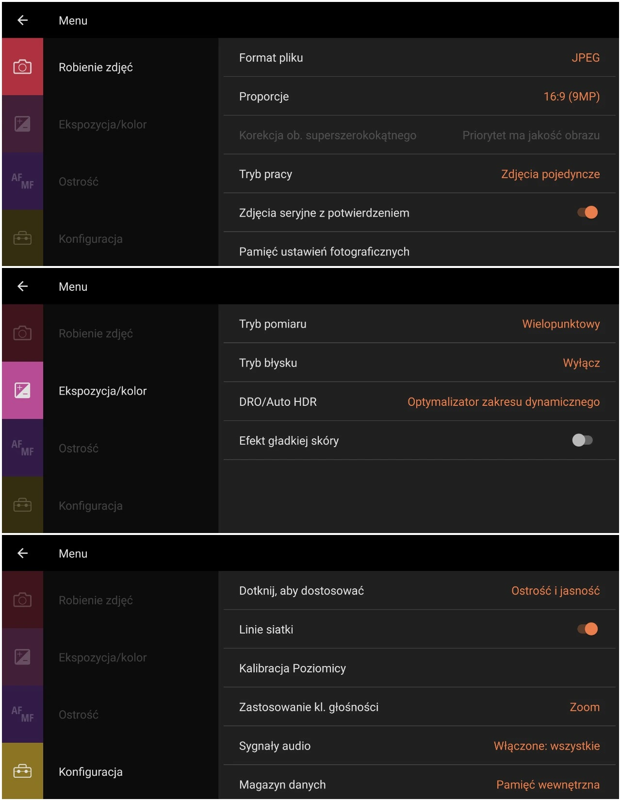Open Tryb pomiaru Wielopunktowy selection

point(419,324)
